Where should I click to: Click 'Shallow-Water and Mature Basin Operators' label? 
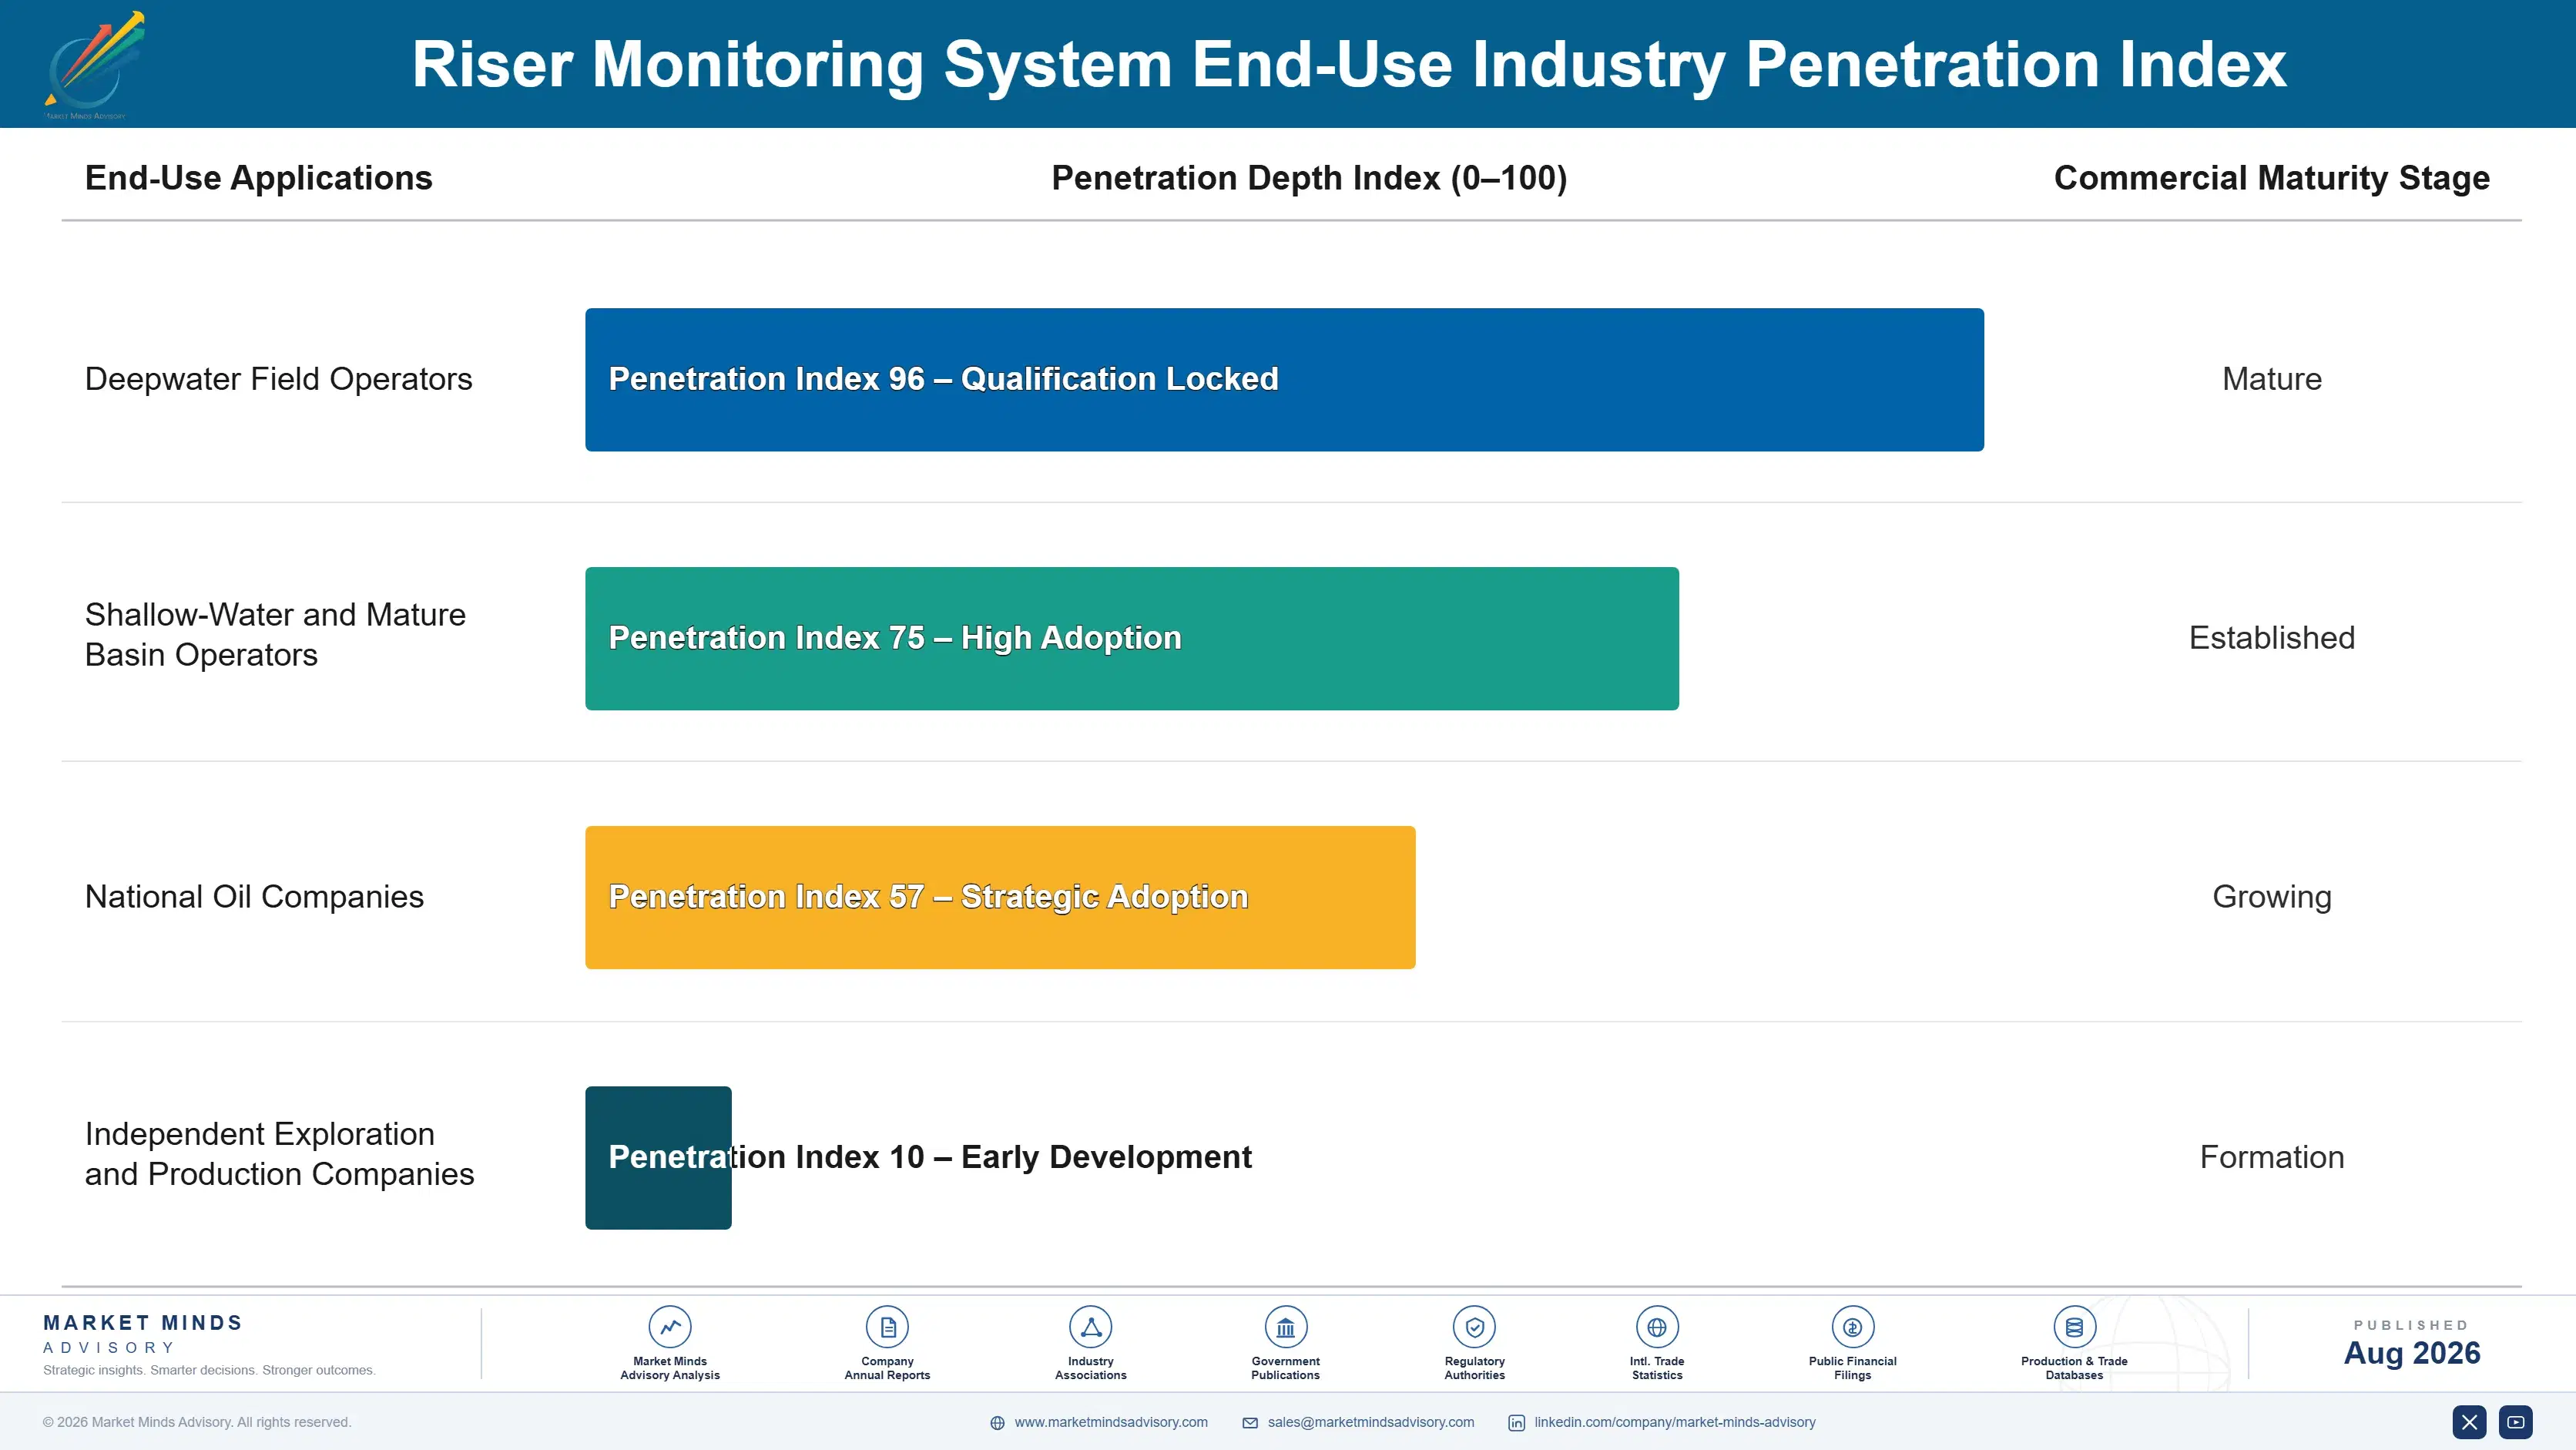point(275,634)
